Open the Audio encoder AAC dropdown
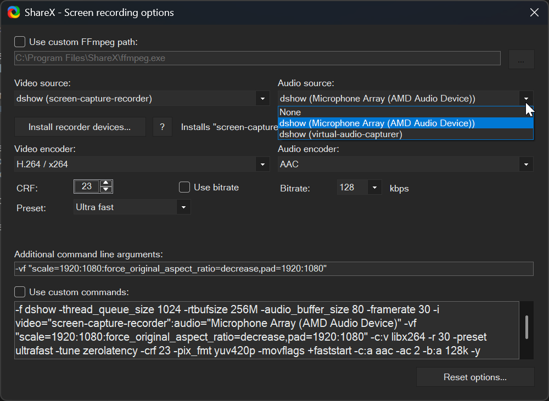 click(526, 164)
